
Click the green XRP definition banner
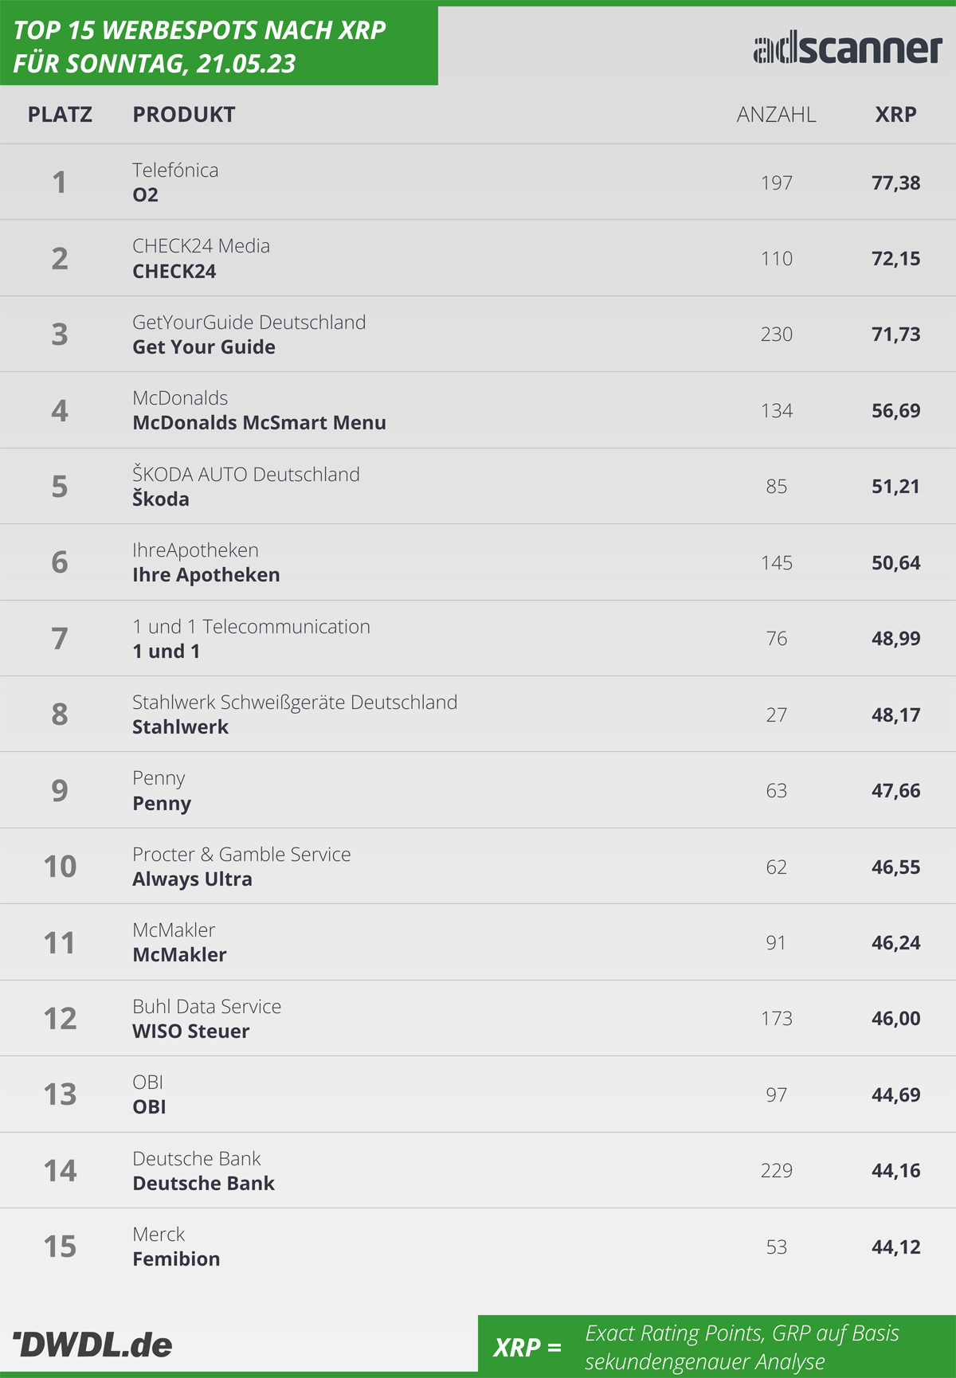pyautogui.click(x=717, y=1345)
